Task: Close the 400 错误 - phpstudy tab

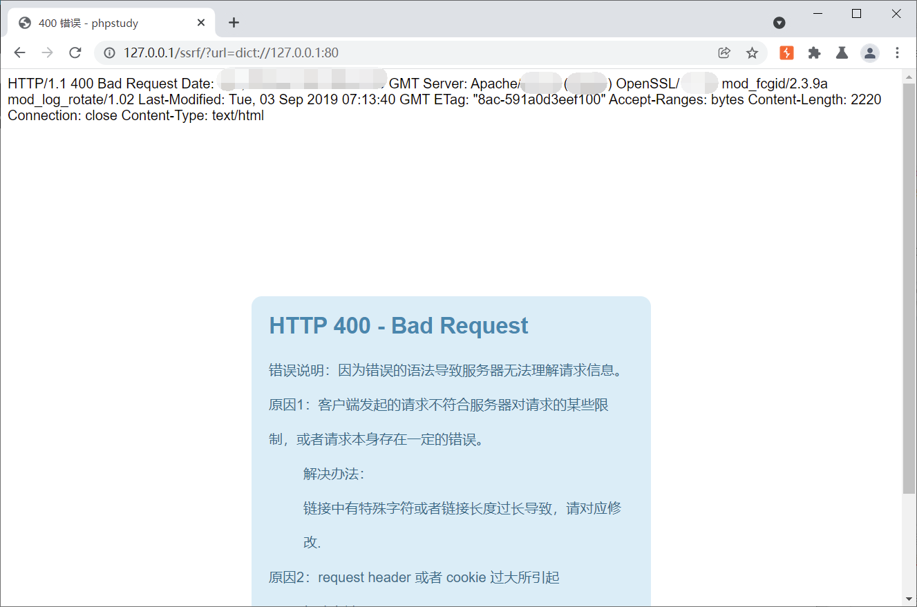Action: [x=201, y=23]
